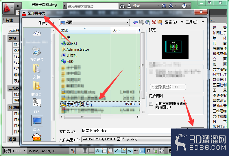This screenshot has height=156, width=229.
Task: Select 桌面 in the places sidebar
Action: (x=37, y=123)
